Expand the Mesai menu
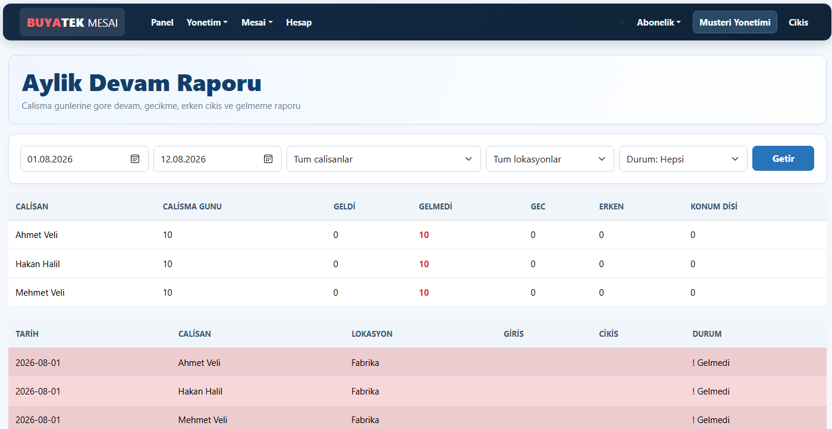The width and height of the screenshot is (832, 429). 257,23
